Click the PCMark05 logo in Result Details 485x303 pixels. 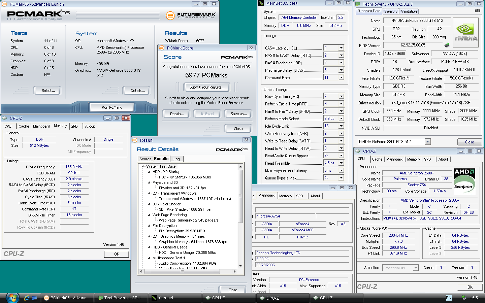pyautogui.click(x=231, y=149)
